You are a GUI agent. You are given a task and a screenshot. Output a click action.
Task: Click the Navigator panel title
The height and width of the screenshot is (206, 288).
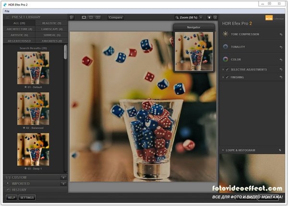click(193, 27)
